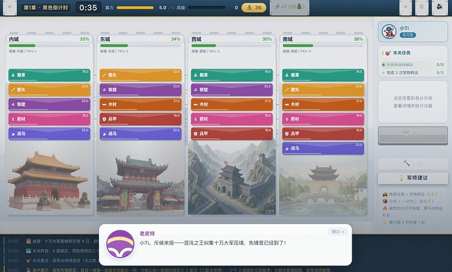
Task: Select the 箭矢 block in 东城
Action: pyautogui.click(x=141, y=75)
